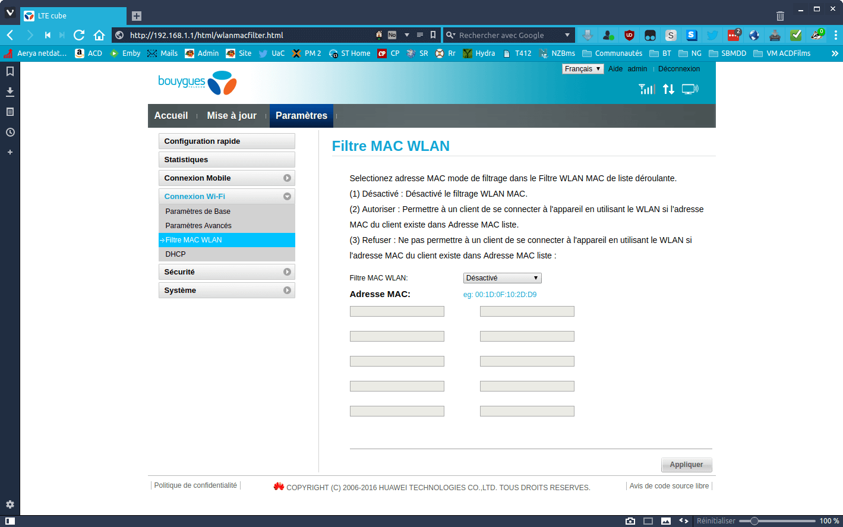
Task: Click the Wi-Fi device status icon
Action: [x=690, y=89]
